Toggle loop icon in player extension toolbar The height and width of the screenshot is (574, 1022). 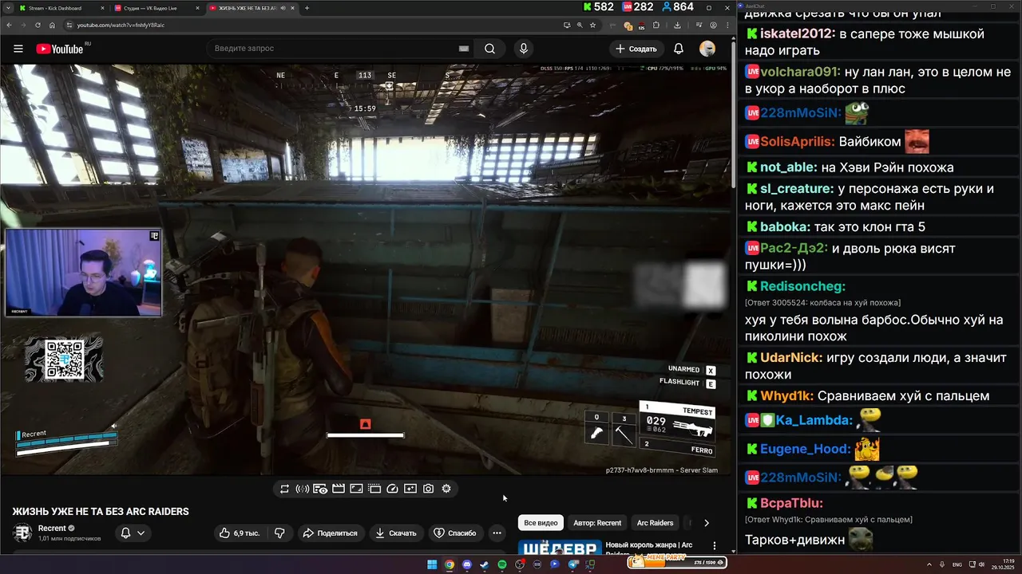pos(284,489)
